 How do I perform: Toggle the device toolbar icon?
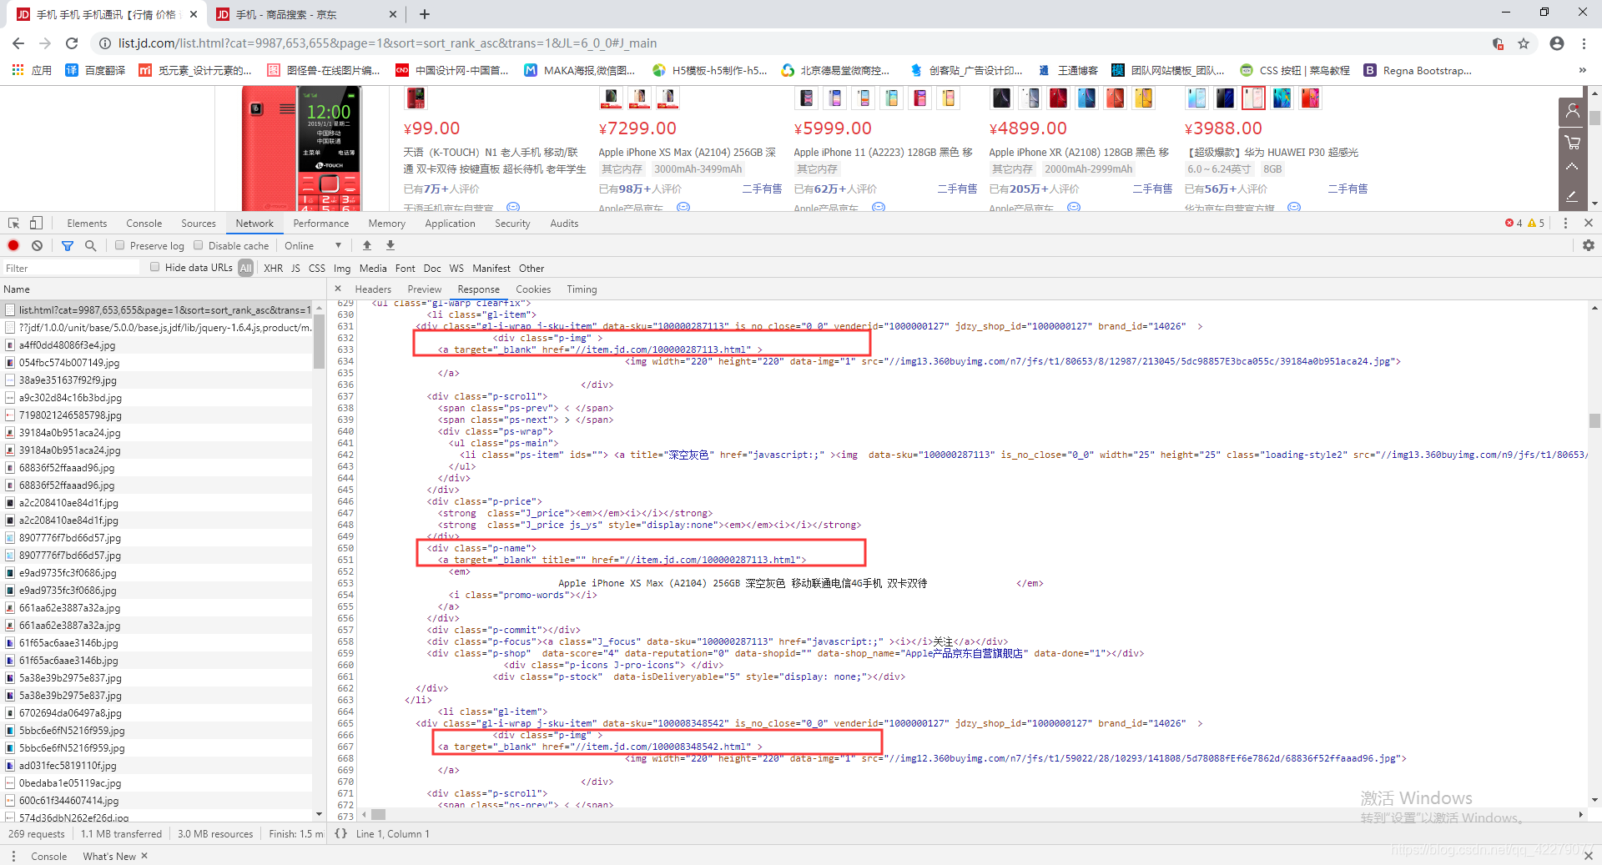coord(36,223)
